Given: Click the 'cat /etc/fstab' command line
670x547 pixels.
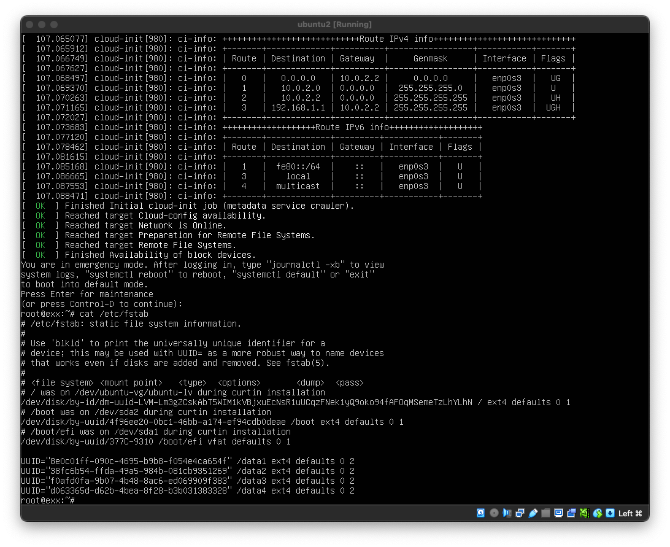Looking at the screenshot, I should point(85,314).
